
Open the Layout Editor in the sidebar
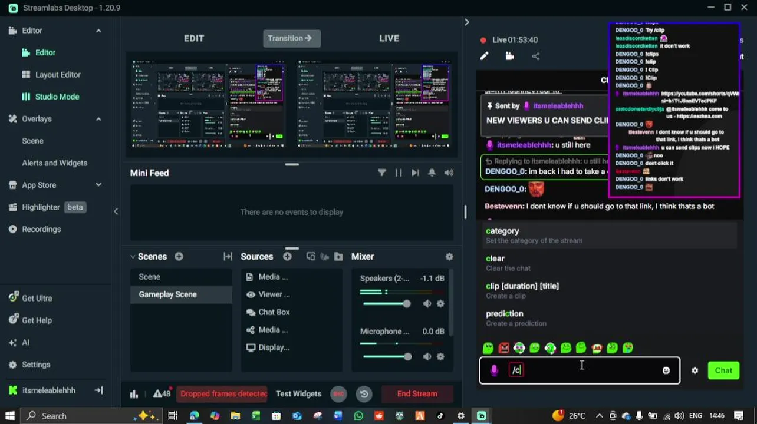tap(58, 75)
